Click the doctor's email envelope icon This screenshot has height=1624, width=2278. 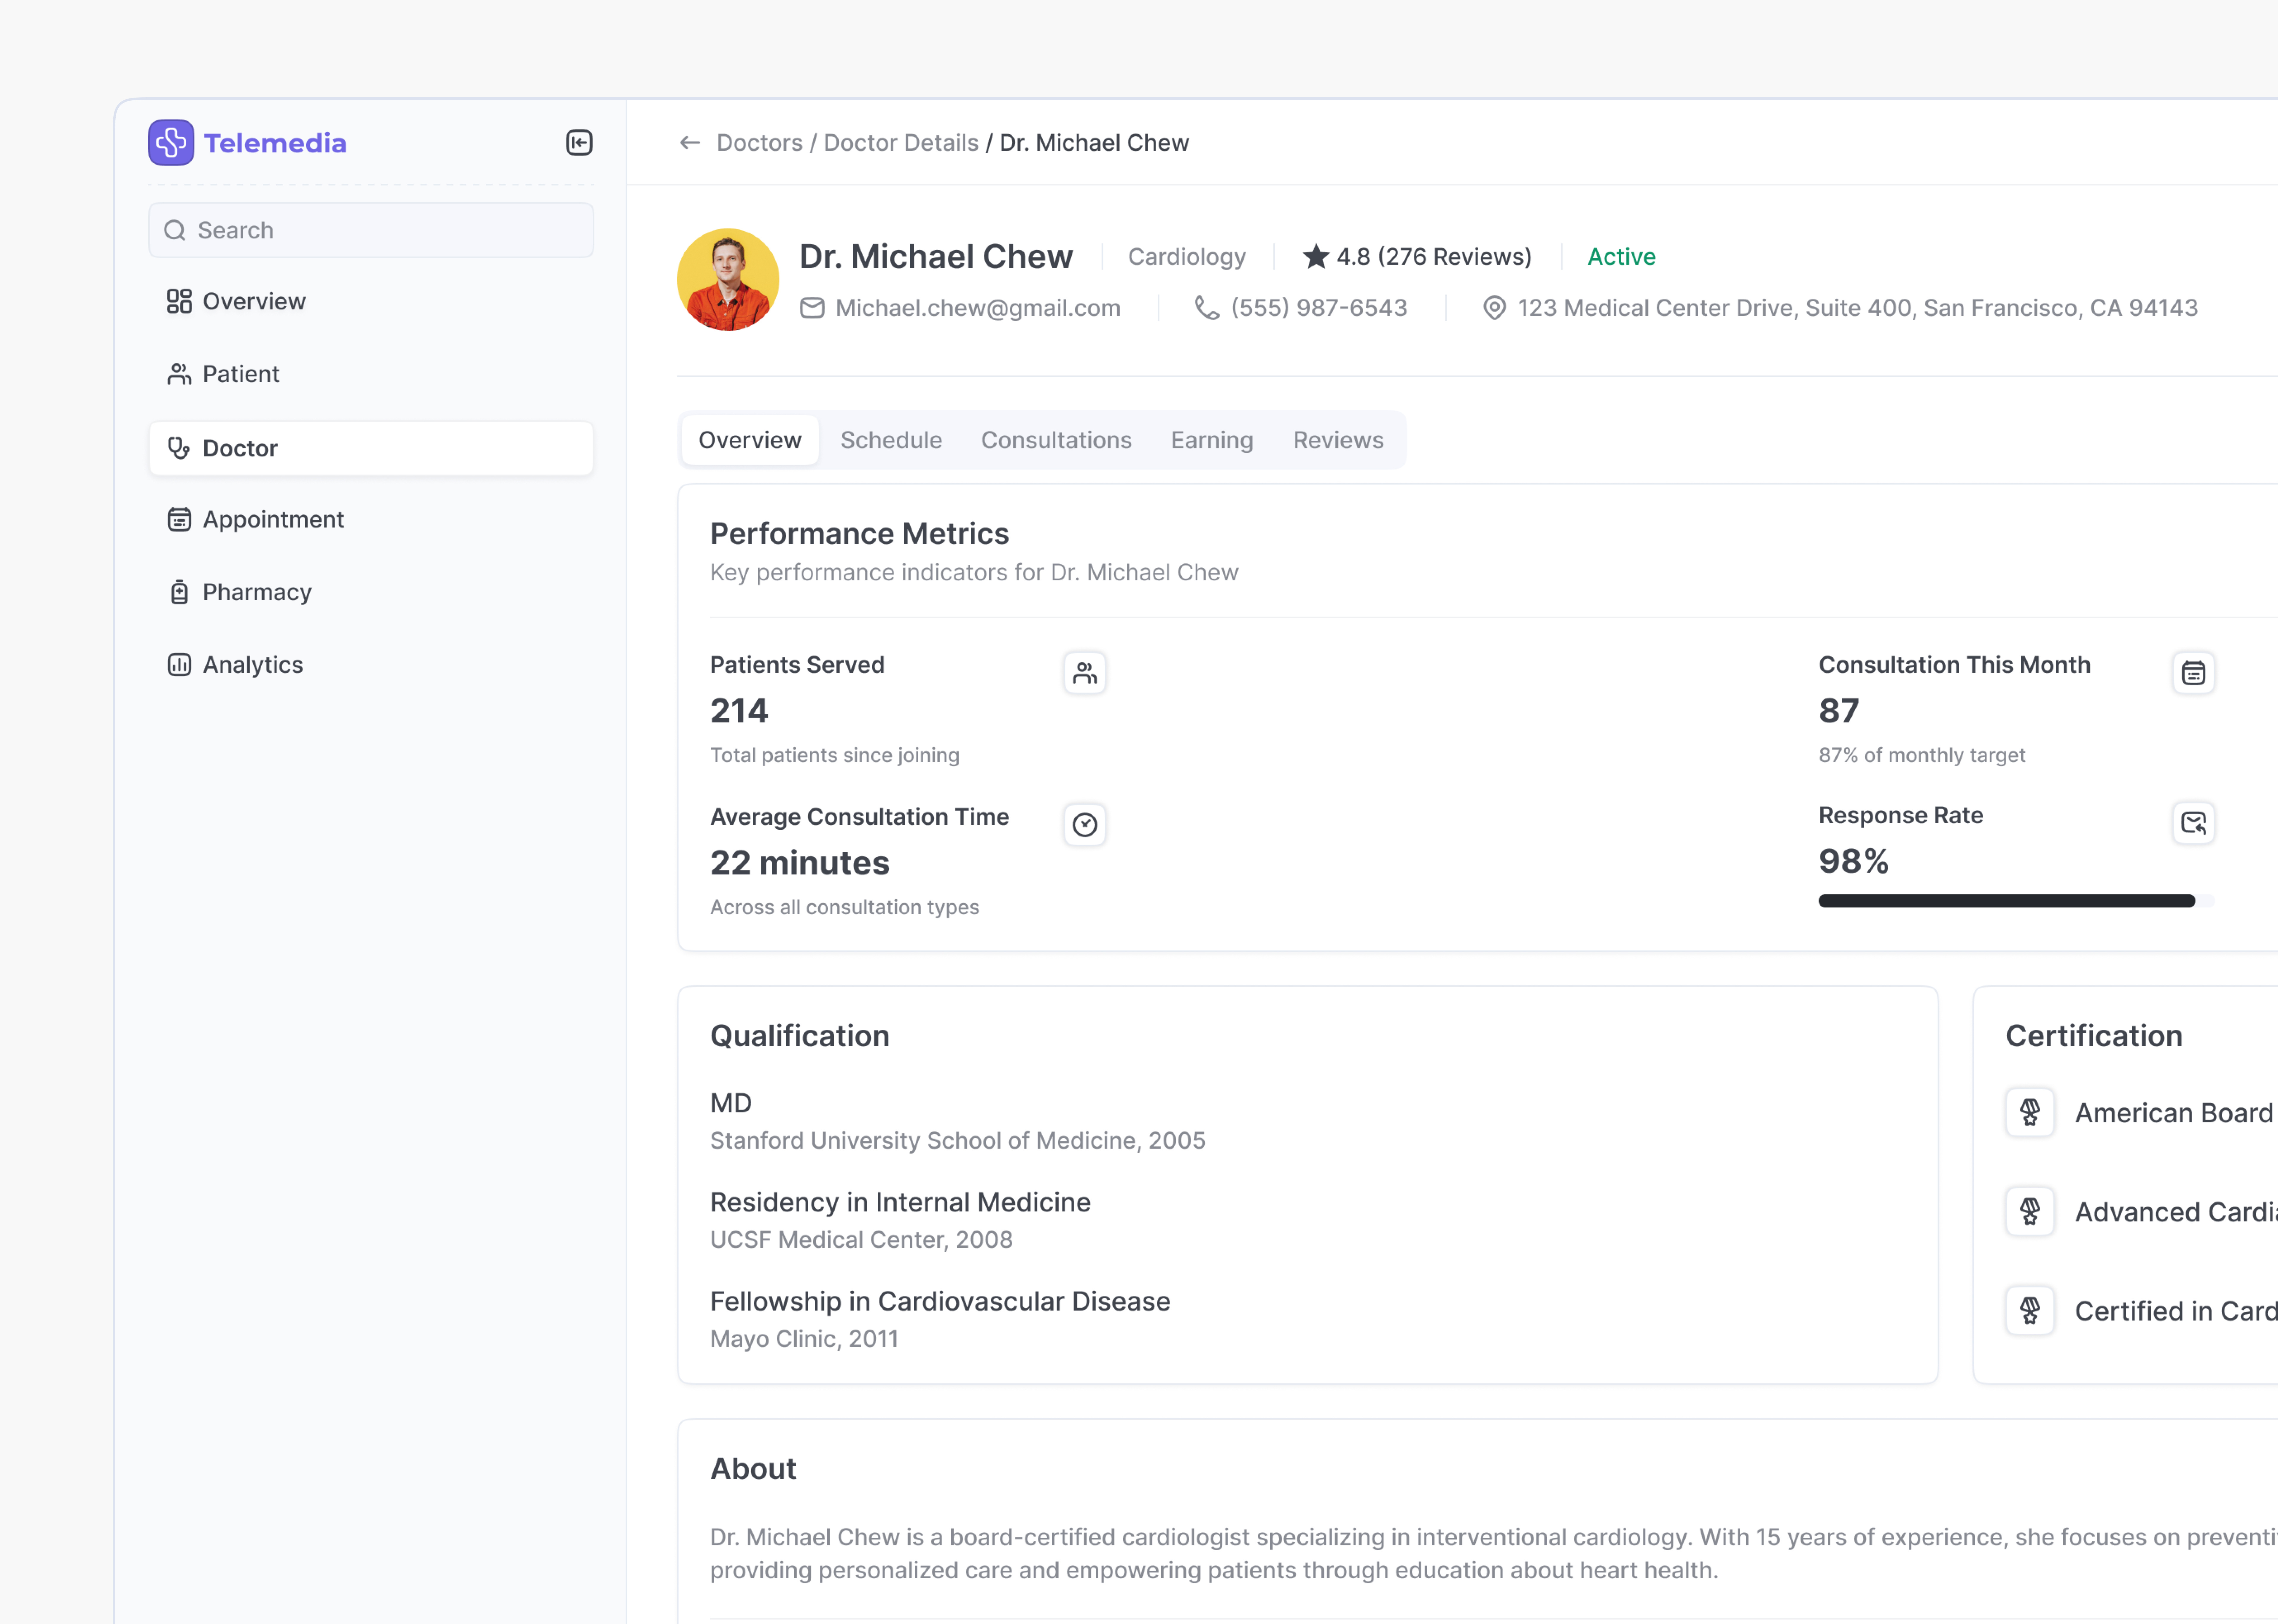[812, 308]
